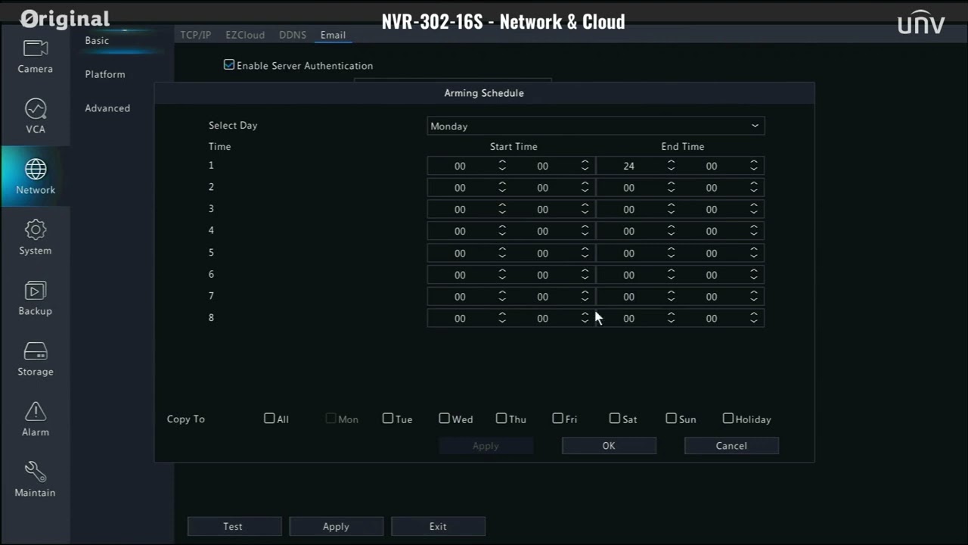This screenshot has width=968, height=545.
Task: Confirm Arming Schedule with OK
Action: [x=609, y=446]
